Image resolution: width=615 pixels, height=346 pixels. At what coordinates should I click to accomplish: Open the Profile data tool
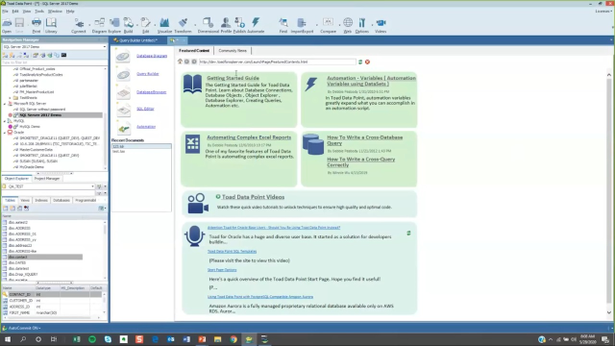click(x=226, y=25)
